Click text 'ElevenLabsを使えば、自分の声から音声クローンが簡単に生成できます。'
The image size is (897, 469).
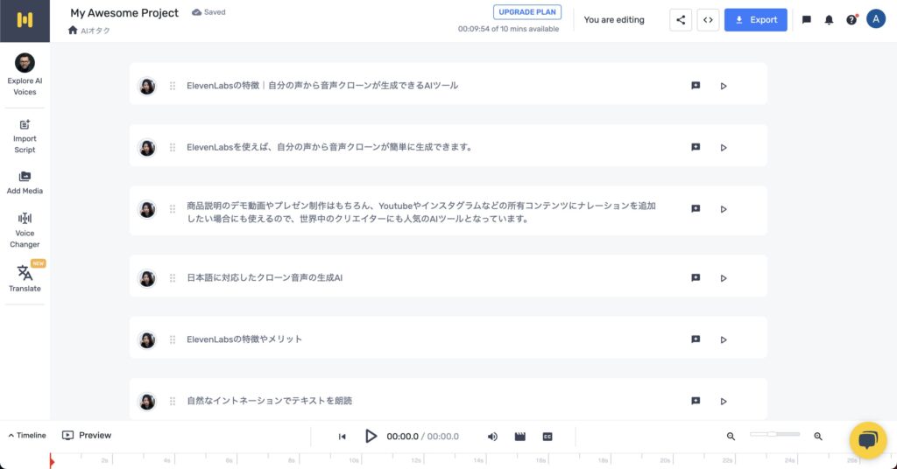tap(330, 147)
